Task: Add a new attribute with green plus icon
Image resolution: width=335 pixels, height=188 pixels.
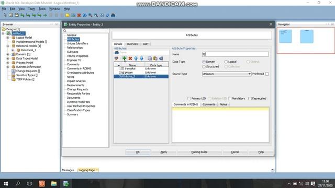Action: [125, 58]
